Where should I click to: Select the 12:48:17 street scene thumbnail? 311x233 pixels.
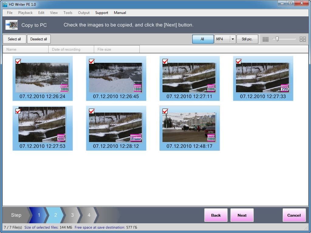tap(189, 127)
